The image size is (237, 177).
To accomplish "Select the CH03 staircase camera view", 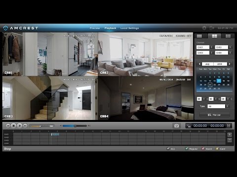I will (x=50, y=98).
